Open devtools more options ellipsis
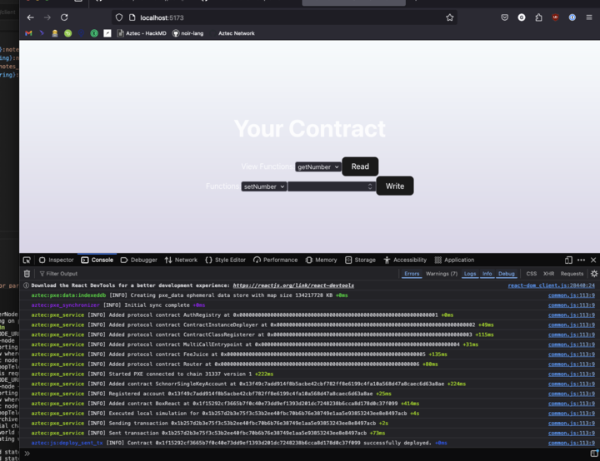The height and width of the screenshot is (461, 600). click(x=581, y=260)
